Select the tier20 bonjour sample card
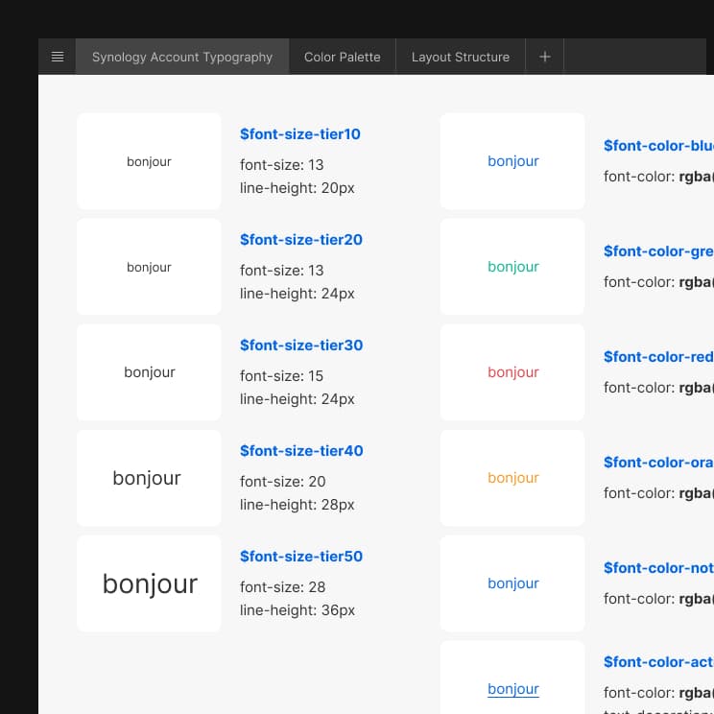This screenshot has height=714, width=714. pyautogui.click(x=149, y=267)
